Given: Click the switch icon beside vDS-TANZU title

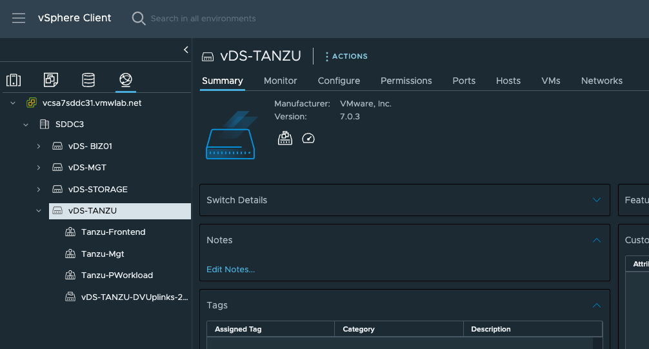Looking at the screenshot, I should pyautogui.click(x=208, y=57).
